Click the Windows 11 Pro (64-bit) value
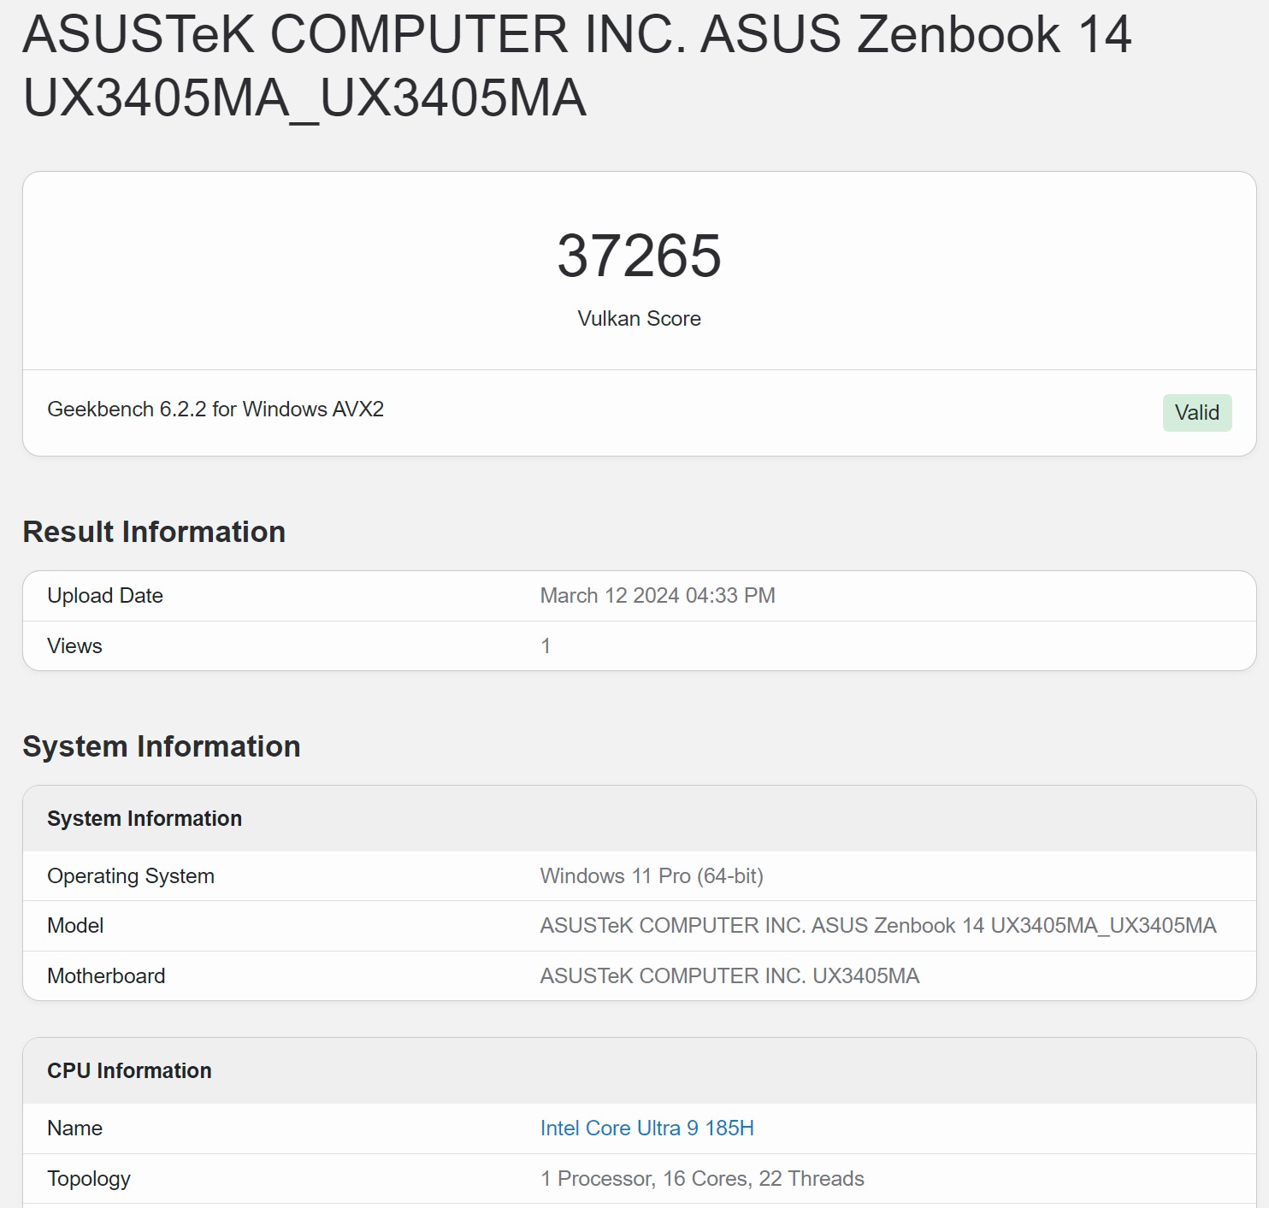The width and height of the screenshot is (1269, 1208). point(651,876)
